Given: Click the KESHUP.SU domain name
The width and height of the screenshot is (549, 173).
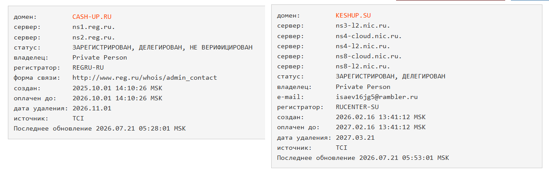Looking at the screenshot, I should [x=354, y=16].
